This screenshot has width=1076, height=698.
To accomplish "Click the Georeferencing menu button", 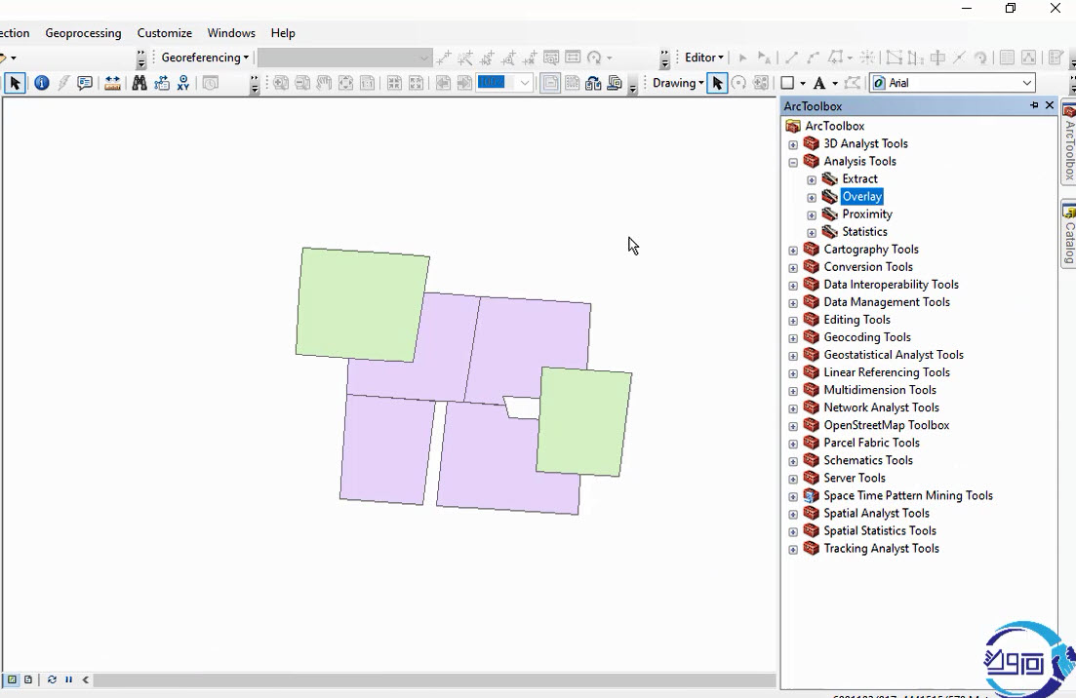I will tap(205, 58).
